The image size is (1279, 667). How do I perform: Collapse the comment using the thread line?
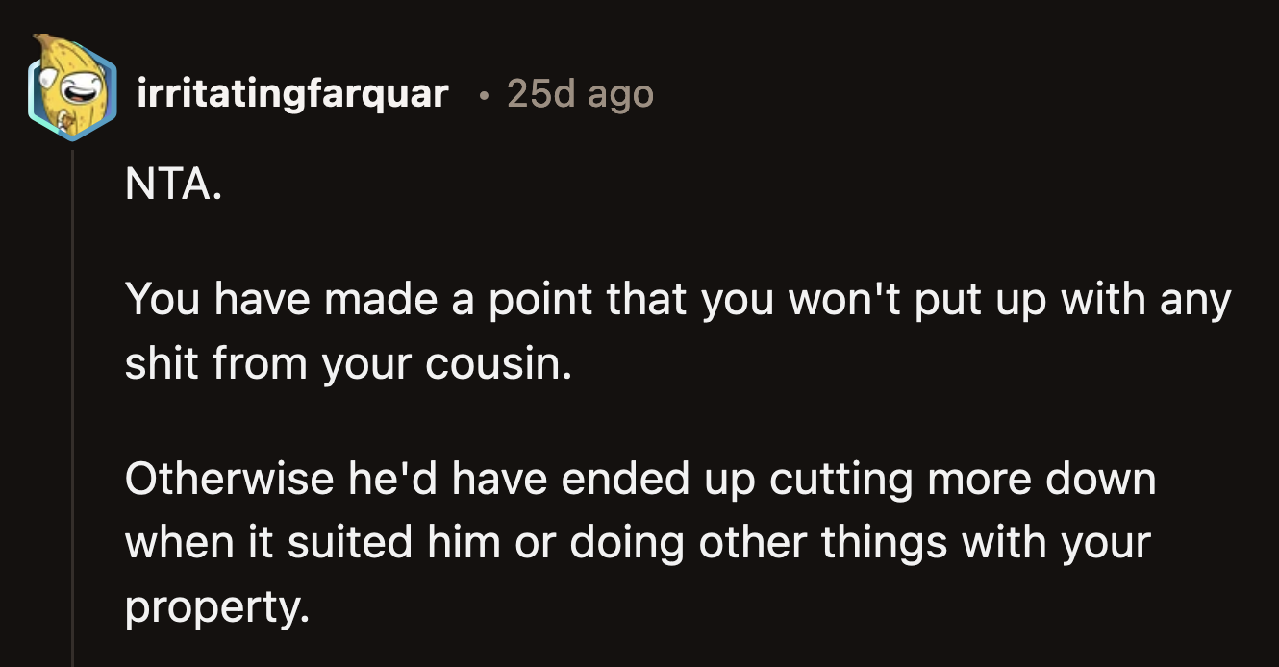coord(73,404)
